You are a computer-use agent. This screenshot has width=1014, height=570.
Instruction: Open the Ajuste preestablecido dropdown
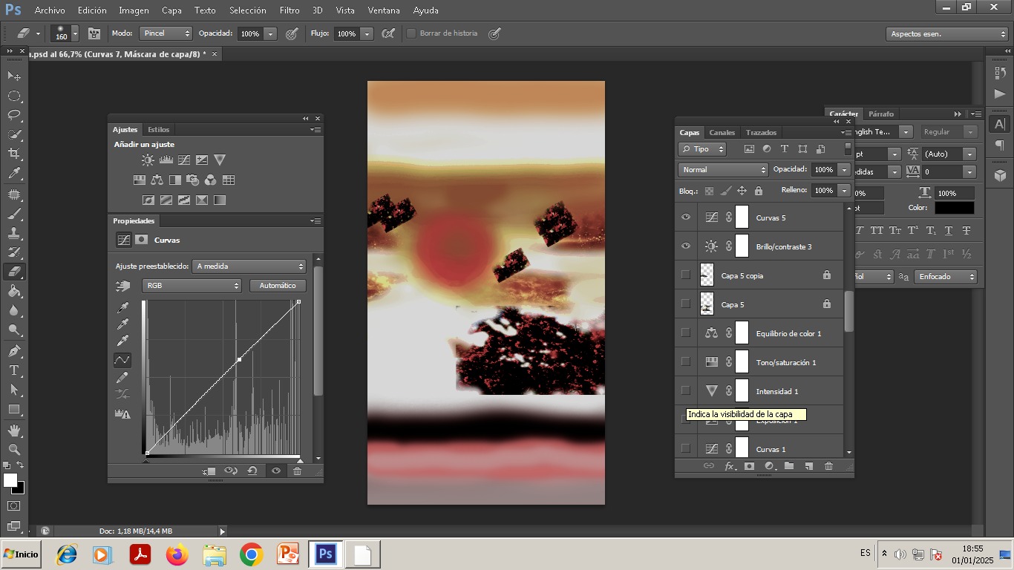[x=249, y=266]
